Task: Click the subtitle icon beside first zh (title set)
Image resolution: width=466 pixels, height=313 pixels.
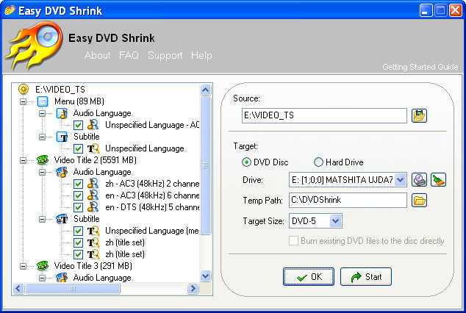Action: click(x=93, y=242)
